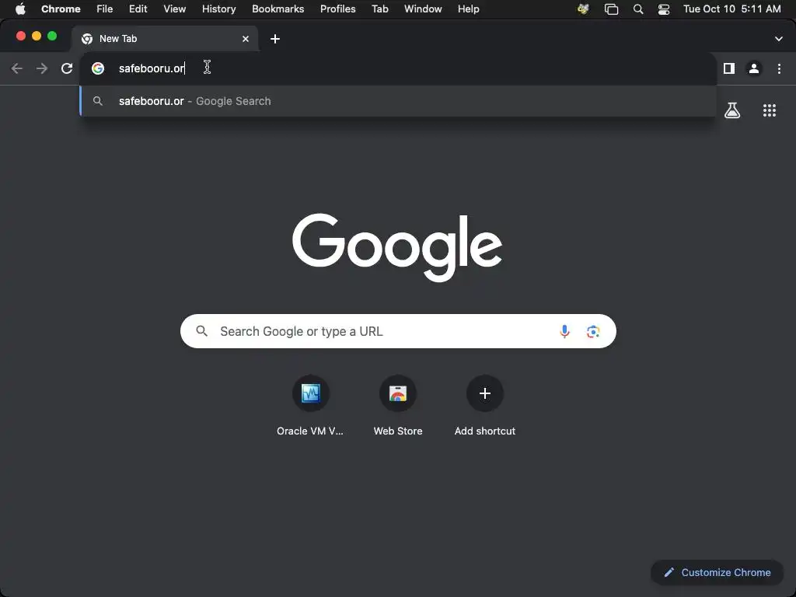Open new tab with plus button
Viewport: 796px width, 597px height.
pyautogui.click(x=275, y=39)
